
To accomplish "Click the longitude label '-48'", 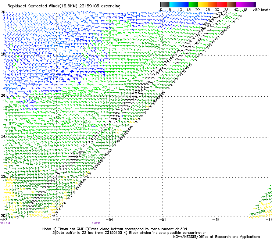I will coord(216,220).
